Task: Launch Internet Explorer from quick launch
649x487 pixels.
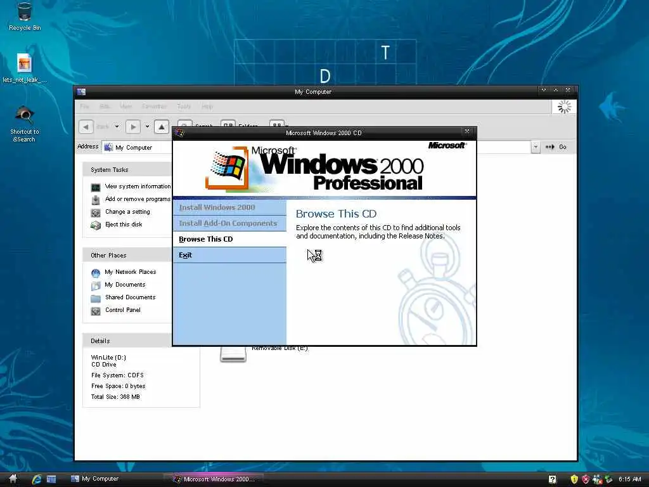Action: click(36, 479)
